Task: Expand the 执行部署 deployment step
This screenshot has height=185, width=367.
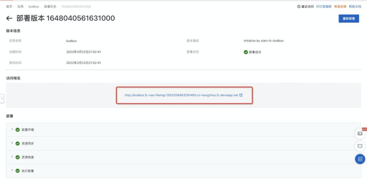Action: [x=12, y=170]
